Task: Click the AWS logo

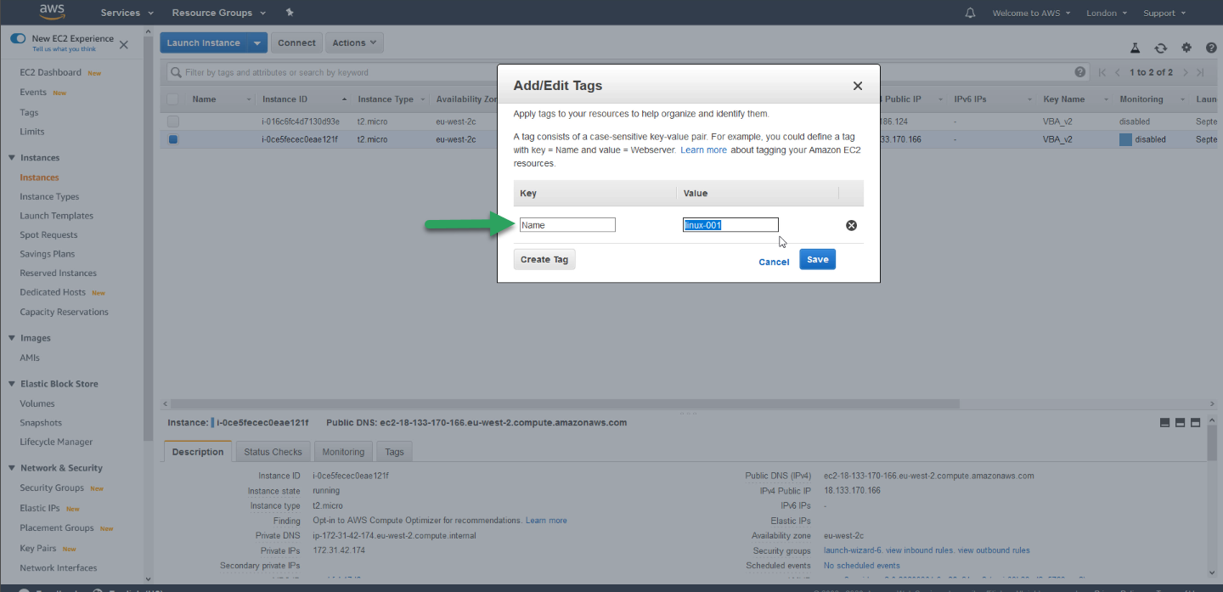Action: point(54,12)
